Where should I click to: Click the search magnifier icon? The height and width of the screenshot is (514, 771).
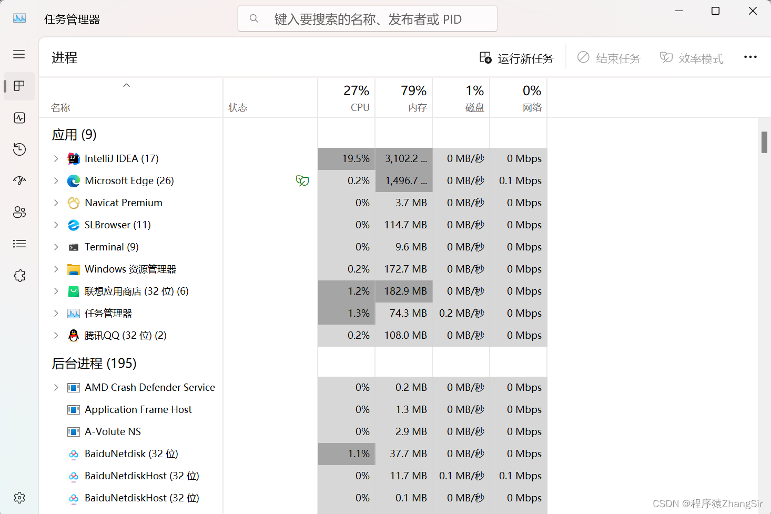(x=254, y=19)
